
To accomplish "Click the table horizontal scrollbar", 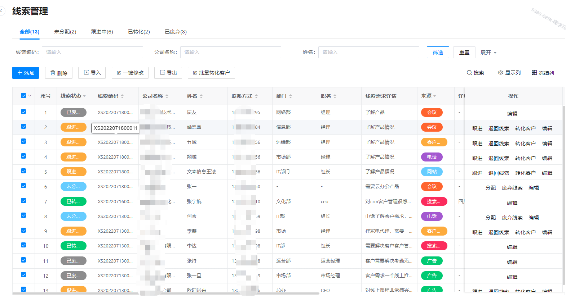I will tap(166, 293).
